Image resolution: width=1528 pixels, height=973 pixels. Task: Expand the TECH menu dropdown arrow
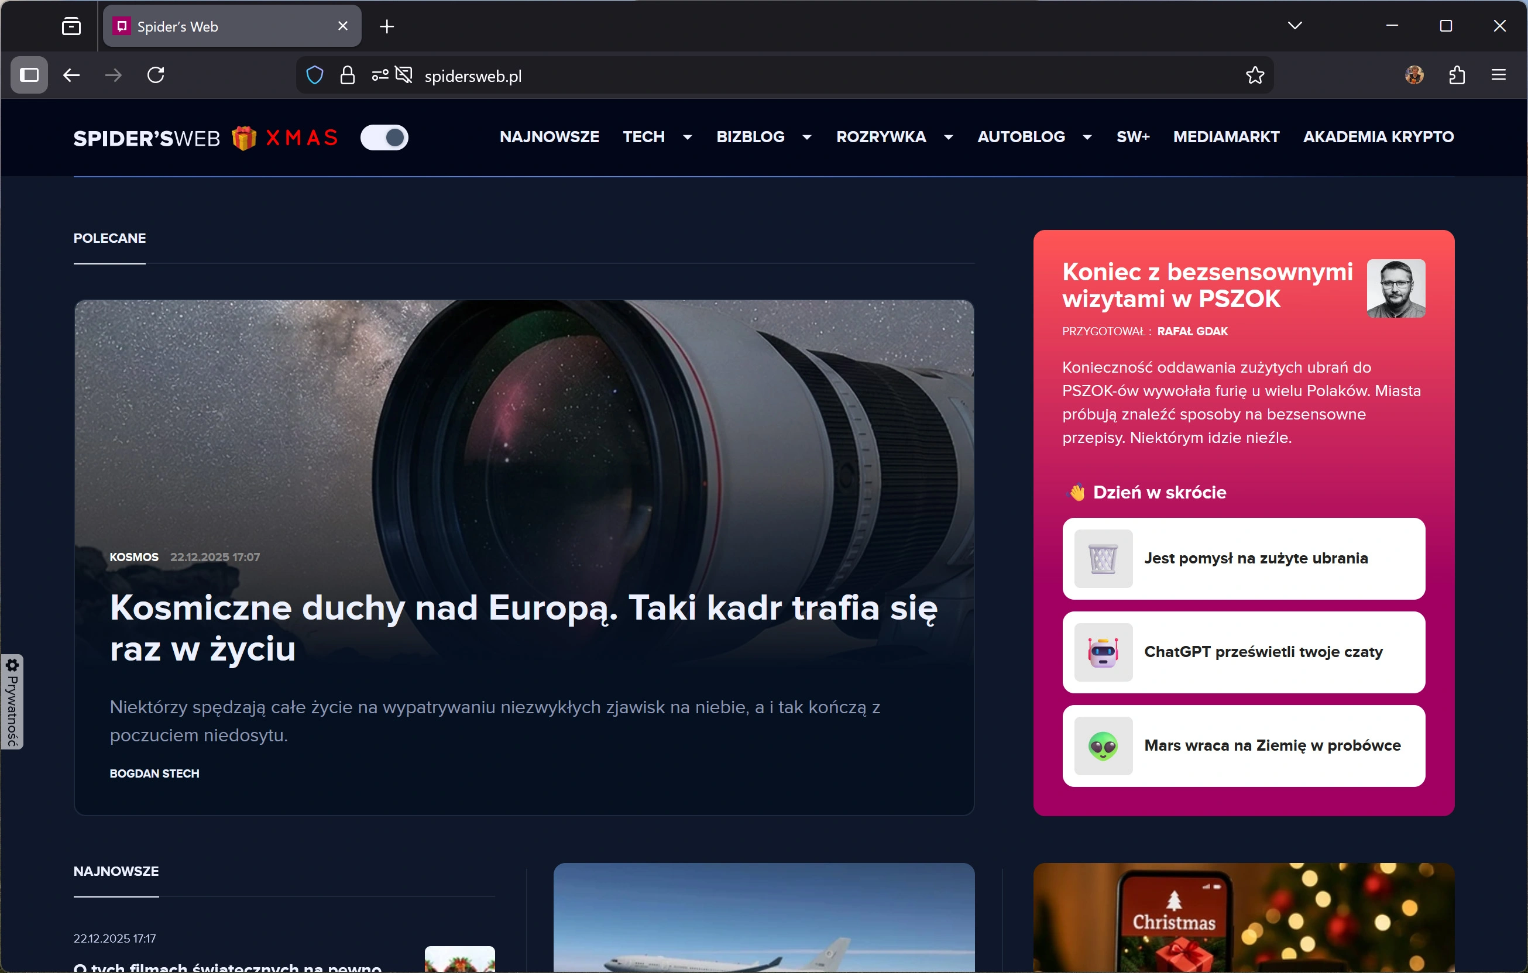[687, 137]
